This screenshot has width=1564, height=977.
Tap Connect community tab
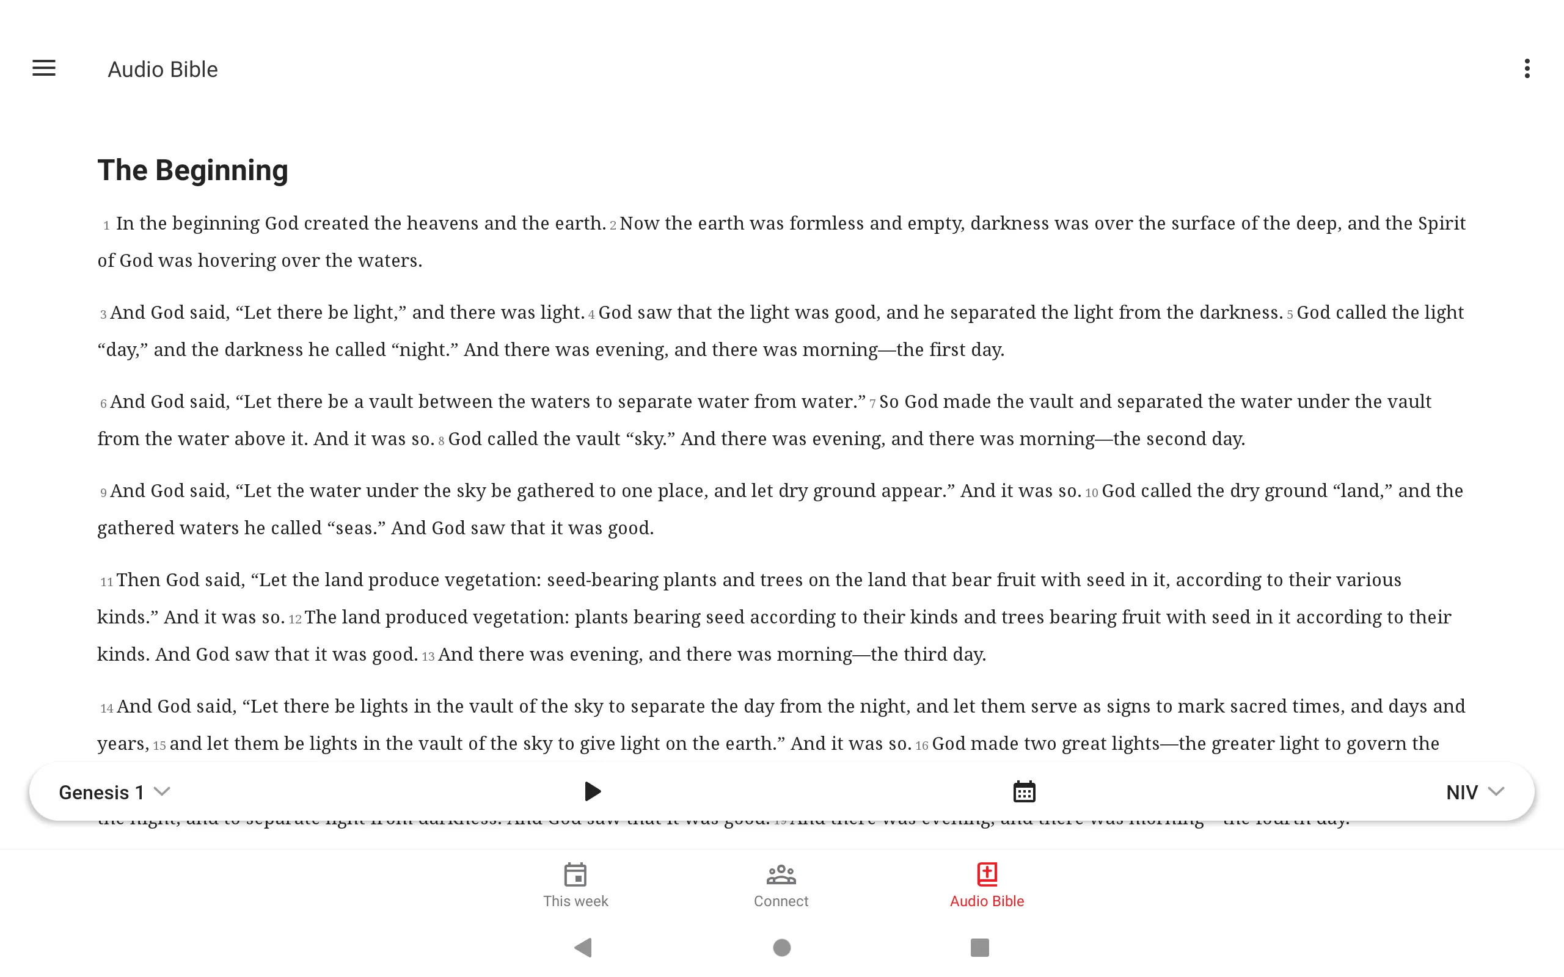point(780,884)
